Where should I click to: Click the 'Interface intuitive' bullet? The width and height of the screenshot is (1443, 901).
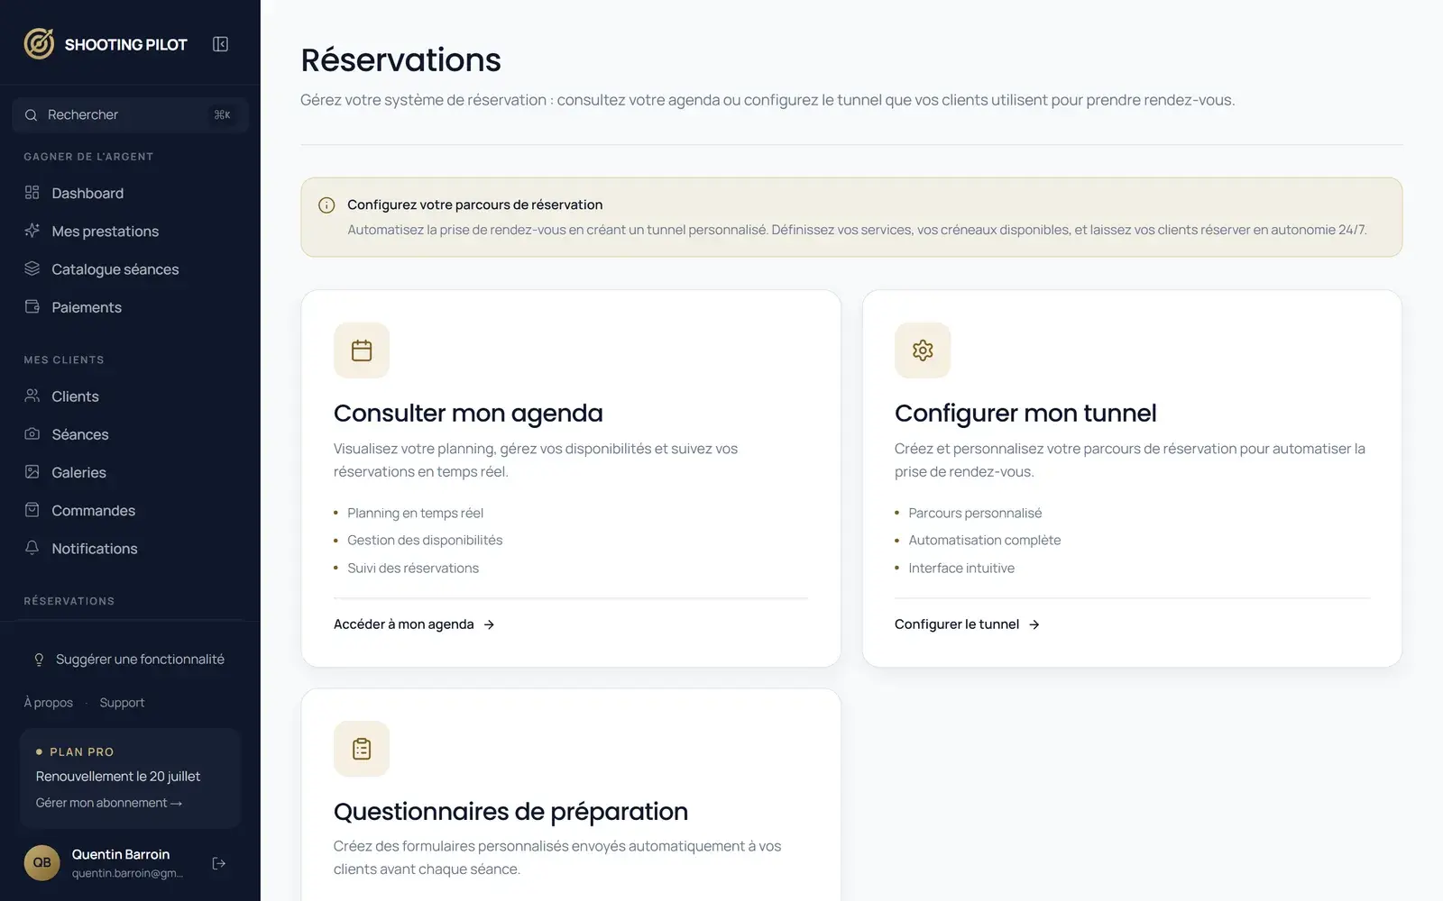[x=961, y=569]
